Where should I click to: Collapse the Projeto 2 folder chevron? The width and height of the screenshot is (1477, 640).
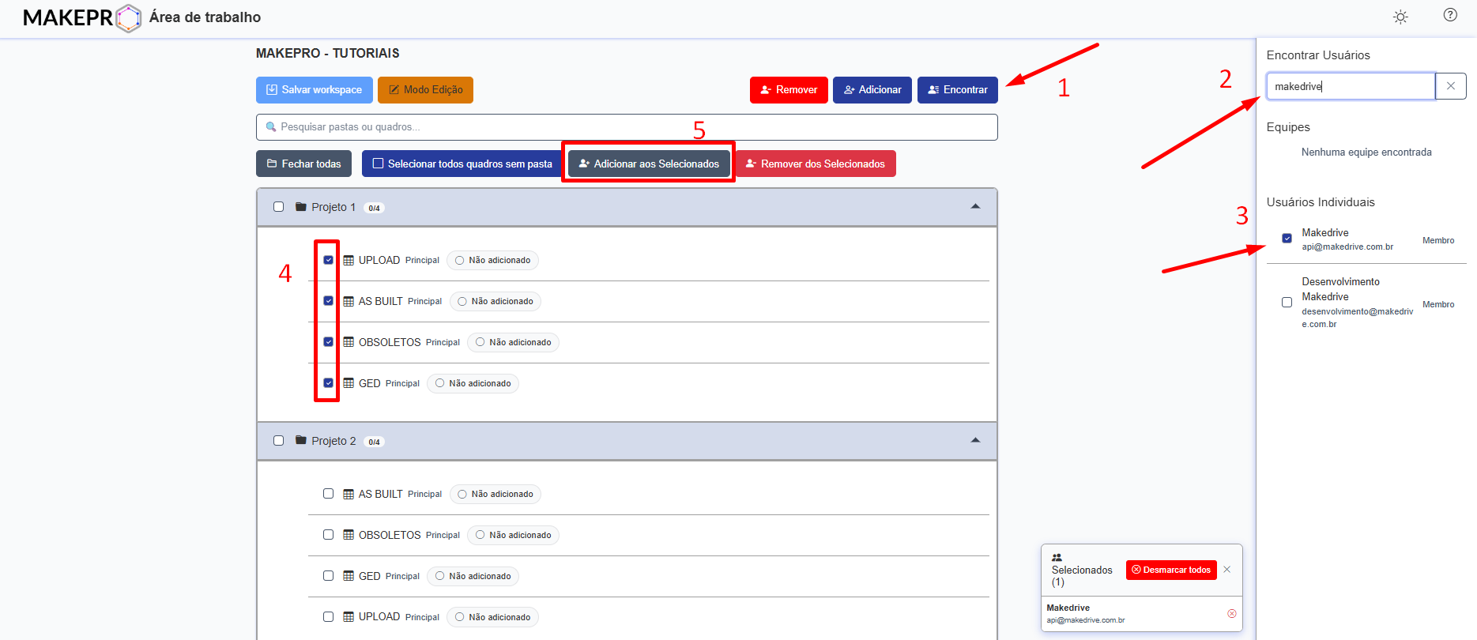click(x=975, y=441)
